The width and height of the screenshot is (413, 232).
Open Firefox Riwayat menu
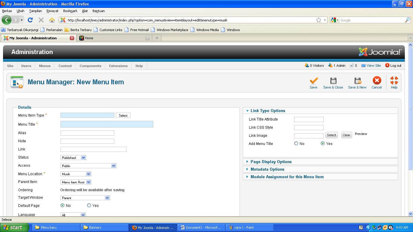point(52,11)
